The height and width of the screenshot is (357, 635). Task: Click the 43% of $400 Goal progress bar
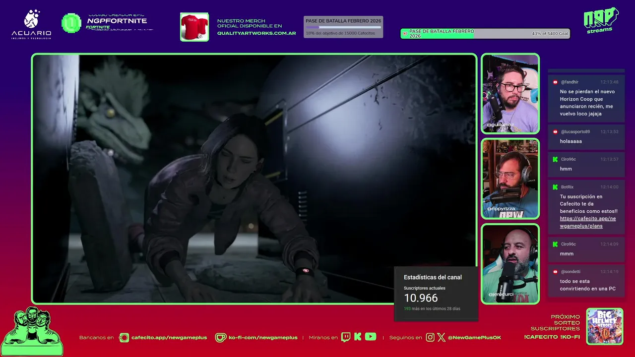[x=485, y=34]
